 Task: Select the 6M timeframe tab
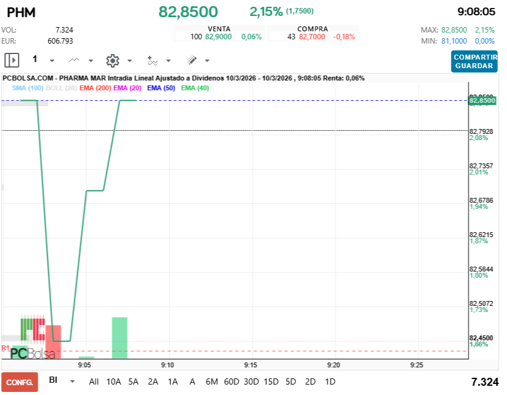212,381
